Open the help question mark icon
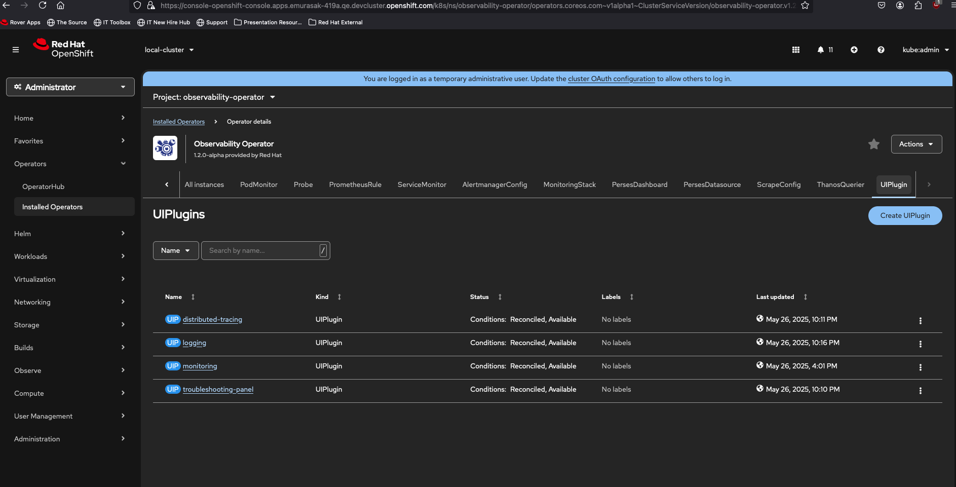956x487 pixels. [x=881, y=50]
